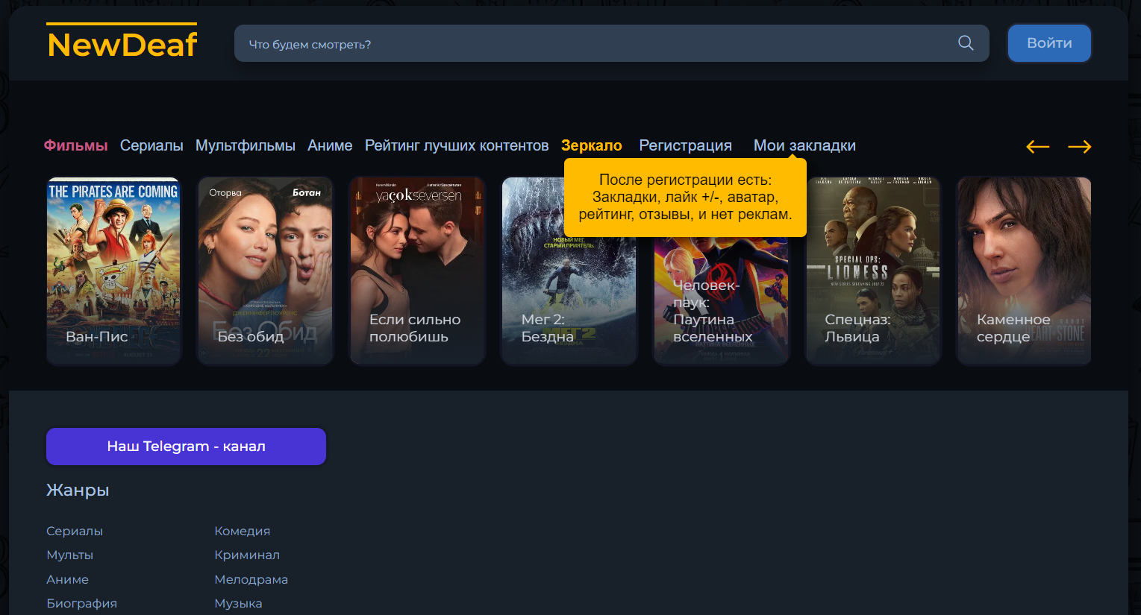The height and width of the screenshot is (615, 1141).
Task: Click the yellow registration benefits tooltip
Action: [x=685, y=198]
